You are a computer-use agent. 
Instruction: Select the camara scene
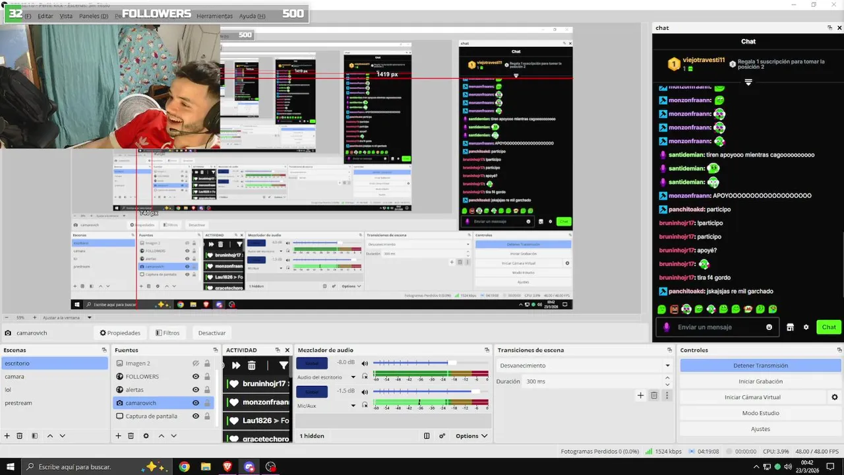pos(54,377)
